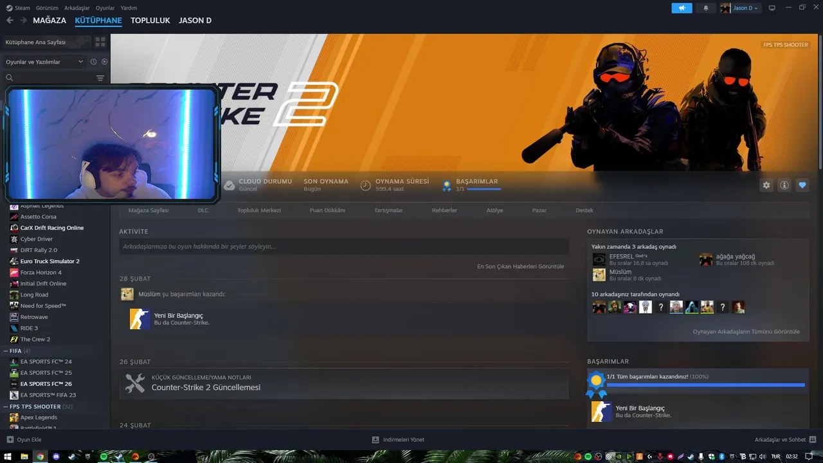Open JASON D profile tab
This screenshot has height=463, width=823.
tap(195, 21)
